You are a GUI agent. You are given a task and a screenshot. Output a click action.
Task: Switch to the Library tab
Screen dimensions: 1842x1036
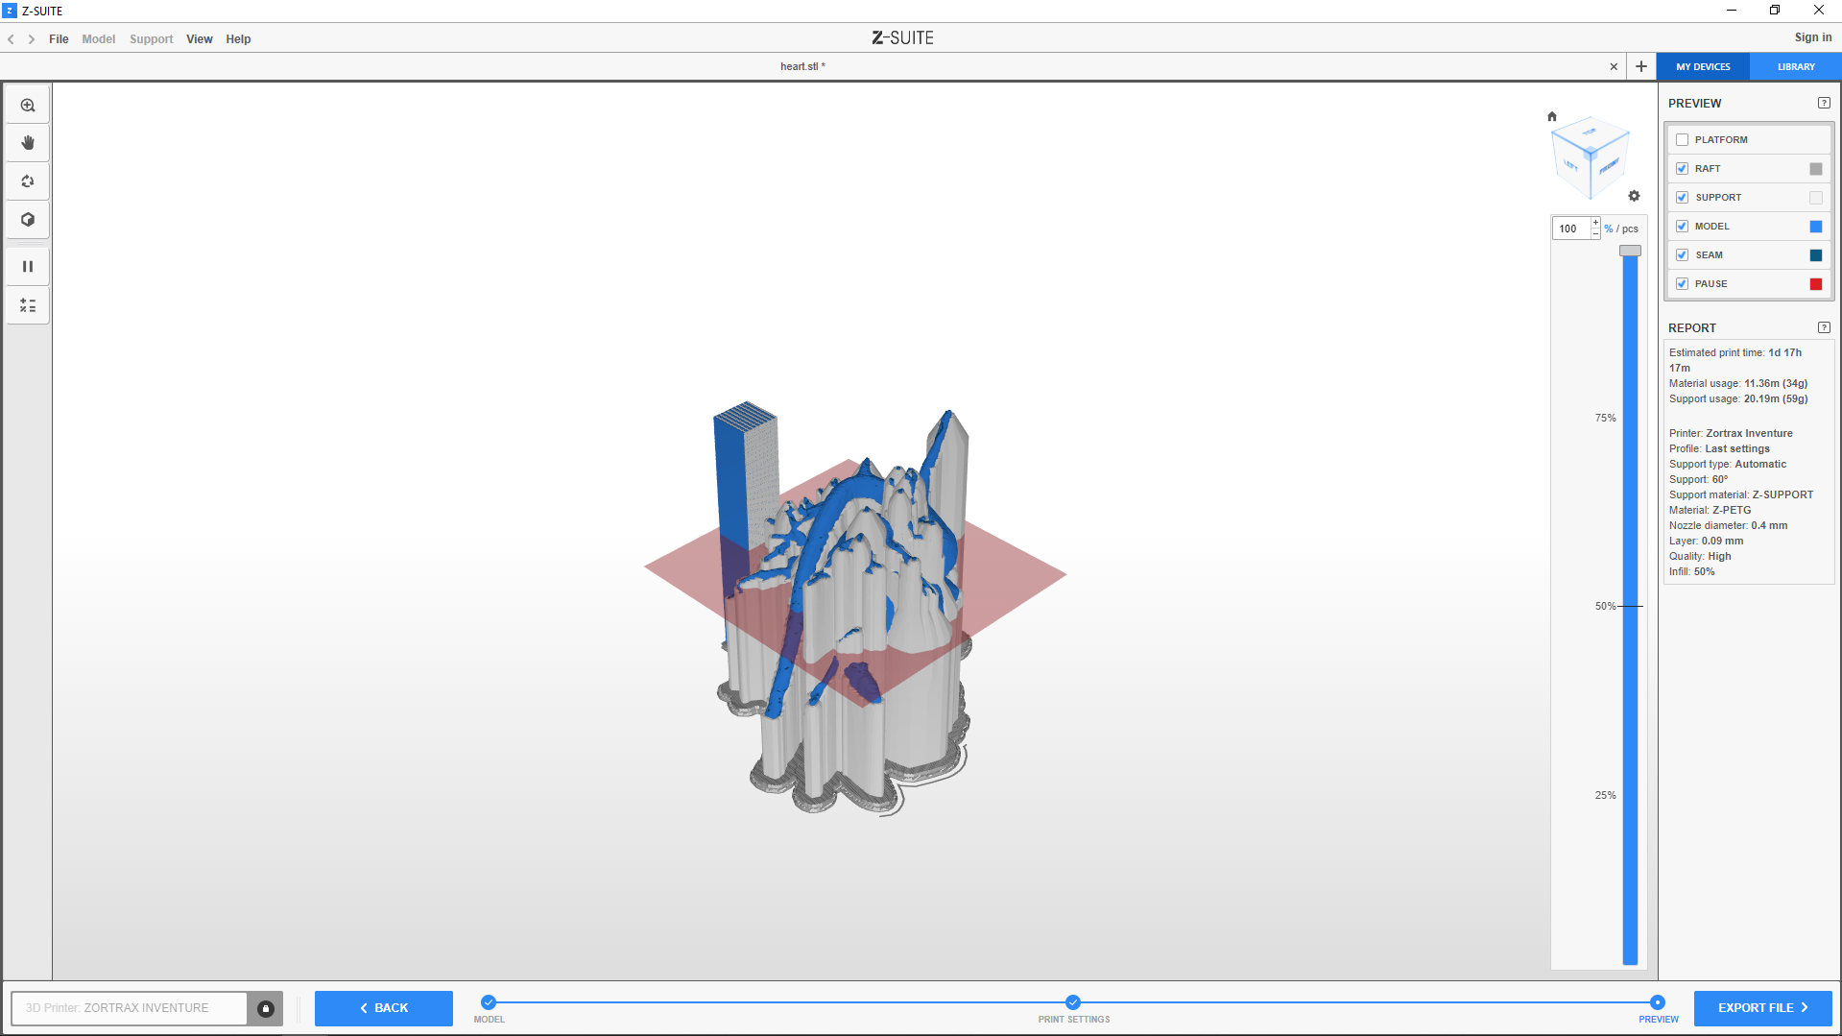(1795, 67)
